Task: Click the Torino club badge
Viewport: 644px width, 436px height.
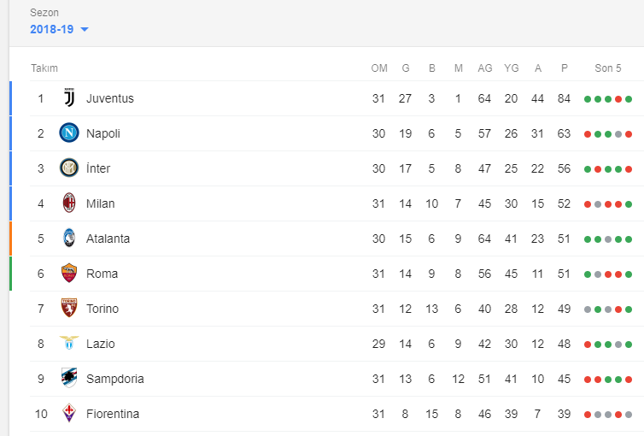Action: [x=69, y=309]
